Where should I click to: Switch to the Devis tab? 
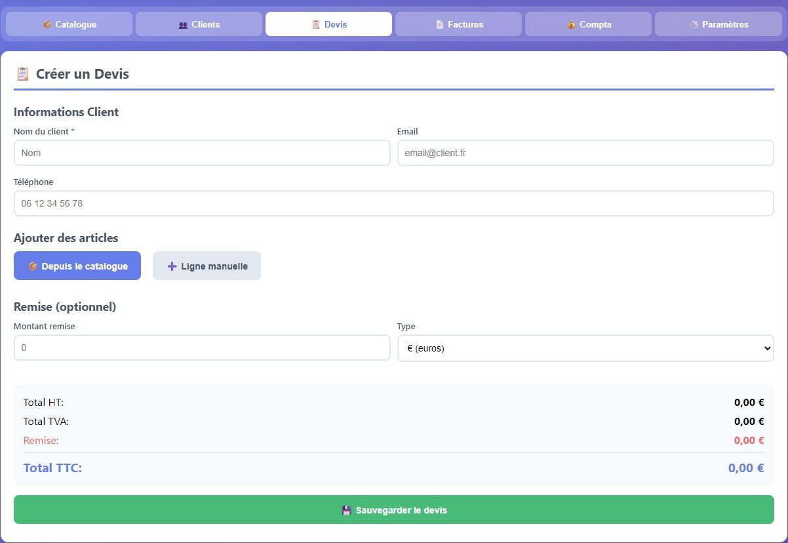[x=328, y=24]
